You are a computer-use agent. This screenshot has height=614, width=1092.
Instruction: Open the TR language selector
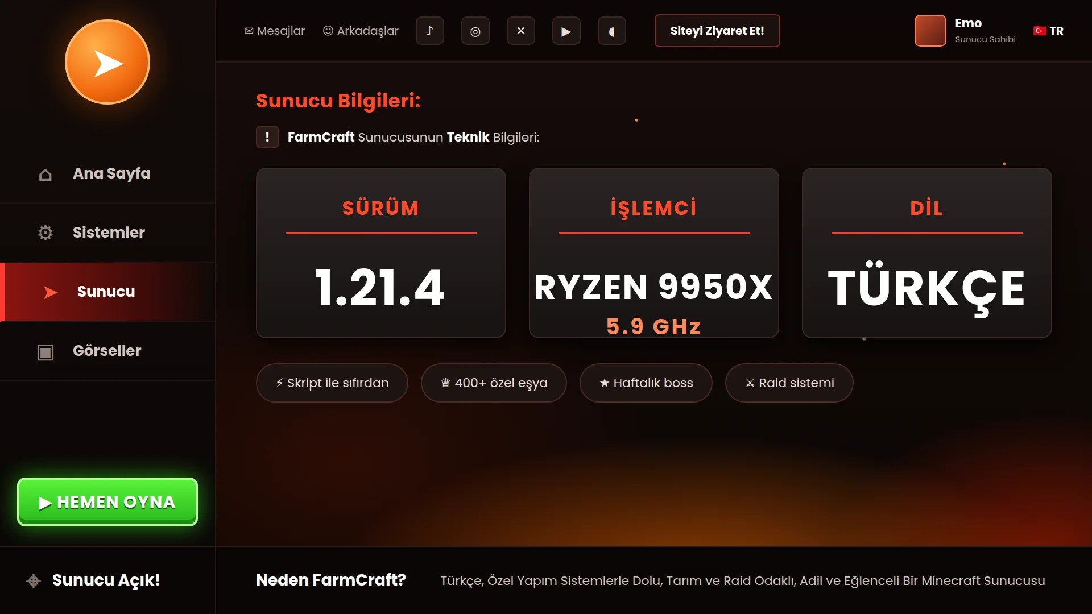coord(1048,31)
